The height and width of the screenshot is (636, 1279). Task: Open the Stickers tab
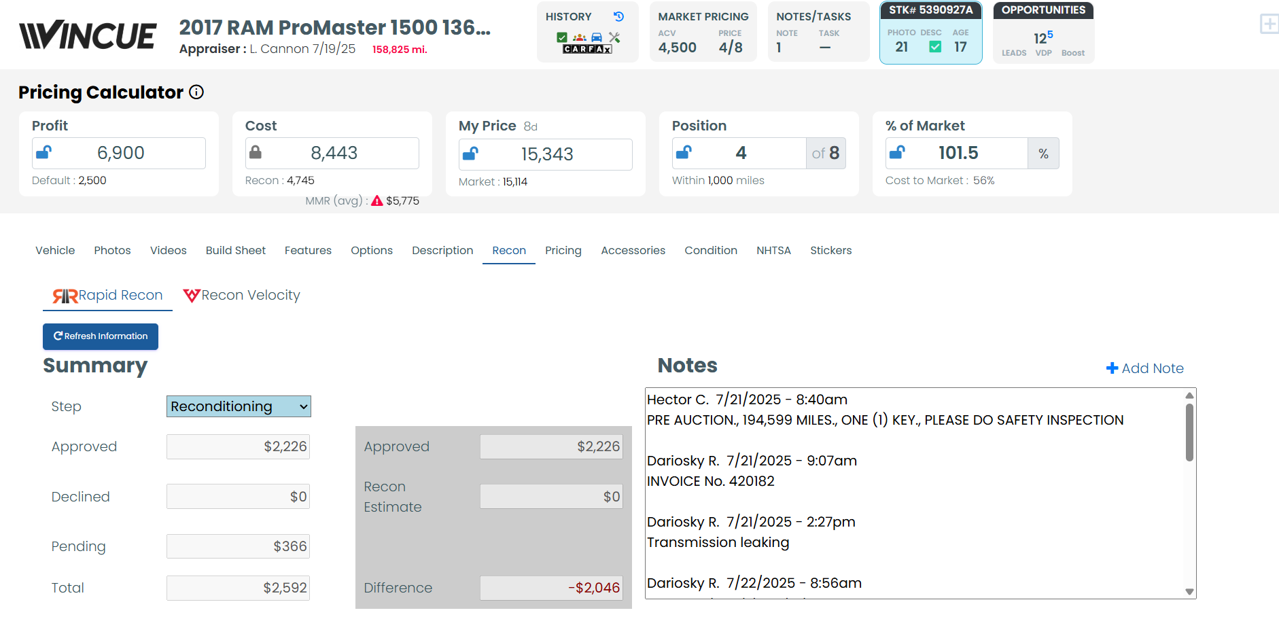pos(830,250)
